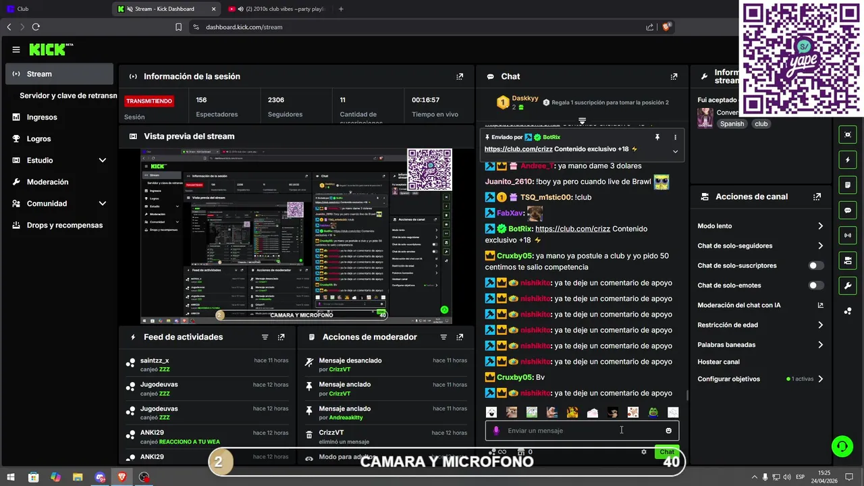Open chat settings gear icon

click(644, 452)
